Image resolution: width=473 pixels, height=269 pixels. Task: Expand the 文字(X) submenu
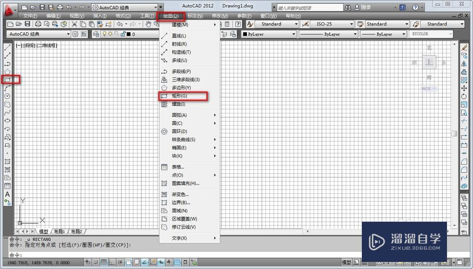tap(190, 238)
